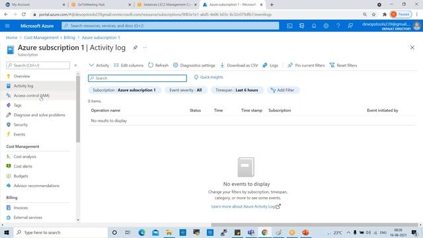Click the Azure global search bar
This screenshot has width=423, height=238.
[171, 26]
